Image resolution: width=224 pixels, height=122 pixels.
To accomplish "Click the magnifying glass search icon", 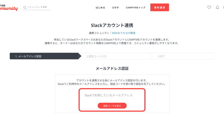I will pos(25,7).
